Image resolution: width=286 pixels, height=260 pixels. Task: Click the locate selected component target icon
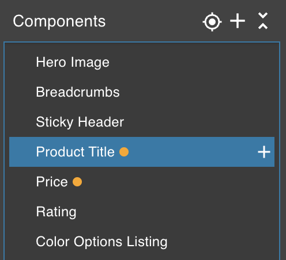(x=212, y=22)
